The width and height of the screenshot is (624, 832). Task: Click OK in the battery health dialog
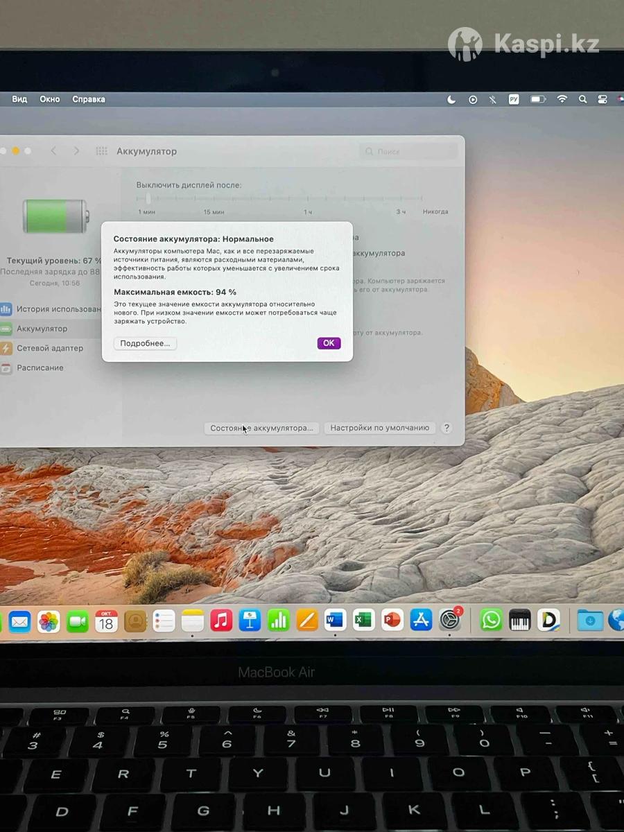click(329, 343)
